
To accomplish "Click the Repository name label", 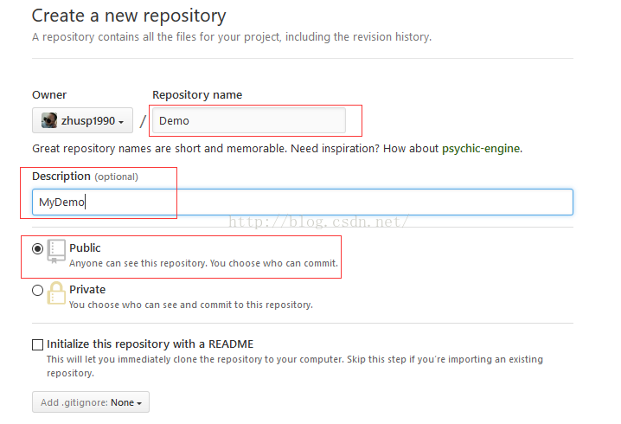I will pos(197,95).
